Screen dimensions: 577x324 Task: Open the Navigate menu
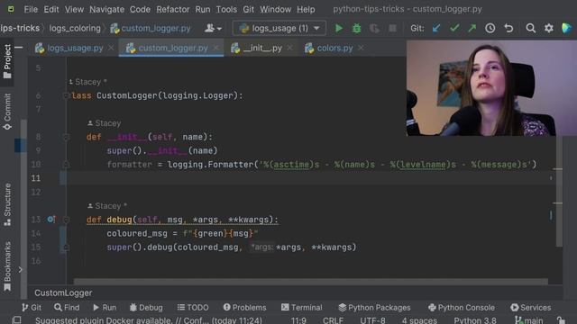pos(106,9)
